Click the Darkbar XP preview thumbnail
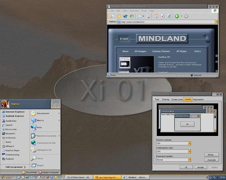 point(136,64)
